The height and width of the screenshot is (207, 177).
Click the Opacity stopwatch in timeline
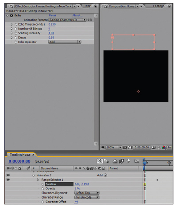[x=42, y=188]
